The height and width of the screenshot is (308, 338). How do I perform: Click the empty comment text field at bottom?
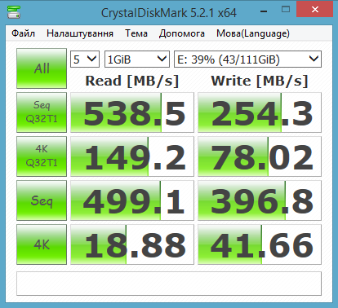[x=169, y=284]
